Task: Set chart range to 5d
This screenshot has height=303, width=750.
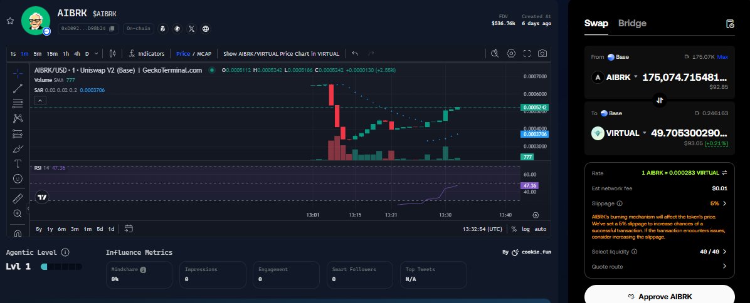Action: pos(100,229)
